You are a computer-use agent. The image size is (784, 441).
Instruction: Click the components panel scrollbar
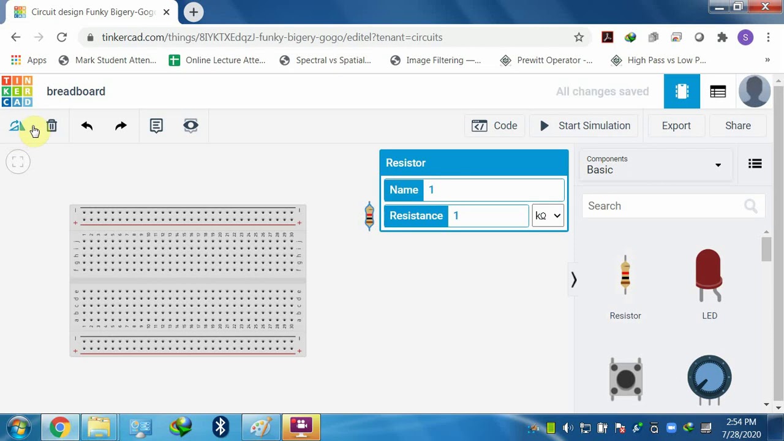pos(766,250)
